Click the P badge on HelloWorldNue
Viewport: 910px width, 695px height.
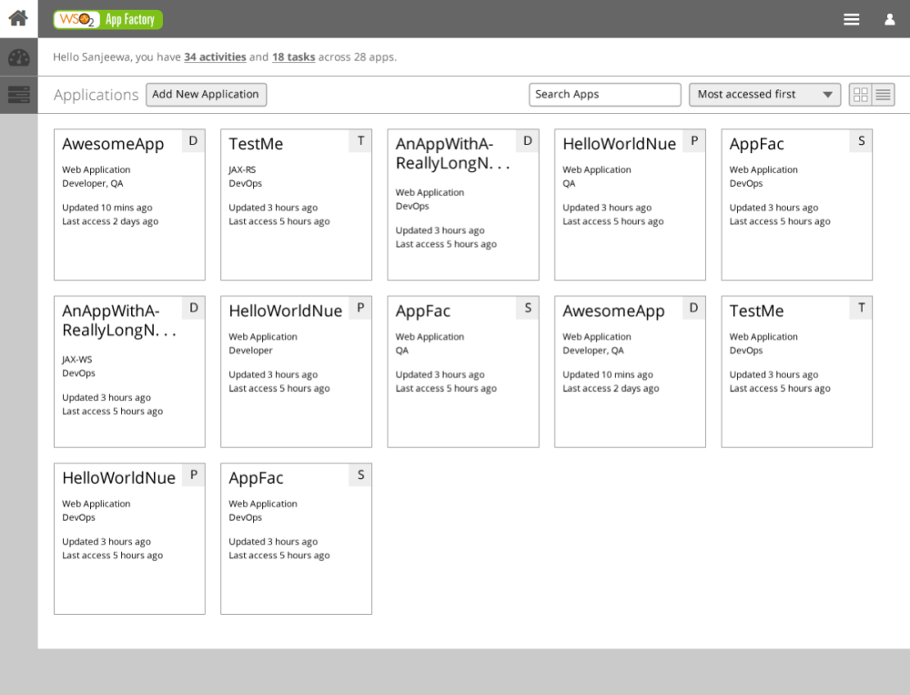pos(693,140)
